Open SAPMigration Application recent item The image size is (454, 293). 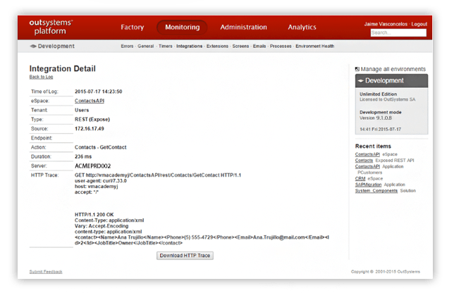click(x=368, y=185)
